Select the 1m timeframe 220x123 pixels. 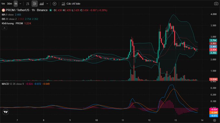(x=3, y=4)
